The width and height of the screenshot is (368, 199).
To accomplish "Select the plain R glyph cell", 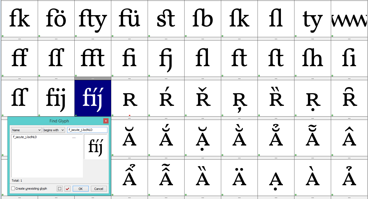I will [x=129, y=98].
